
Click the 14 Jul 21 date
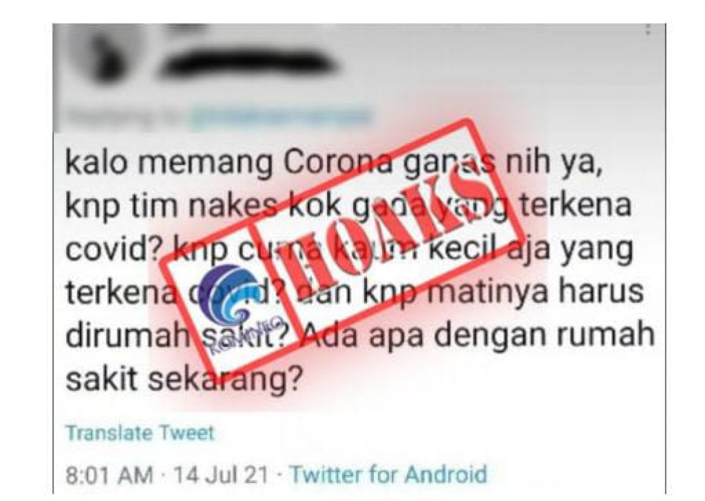coord(221,475)
